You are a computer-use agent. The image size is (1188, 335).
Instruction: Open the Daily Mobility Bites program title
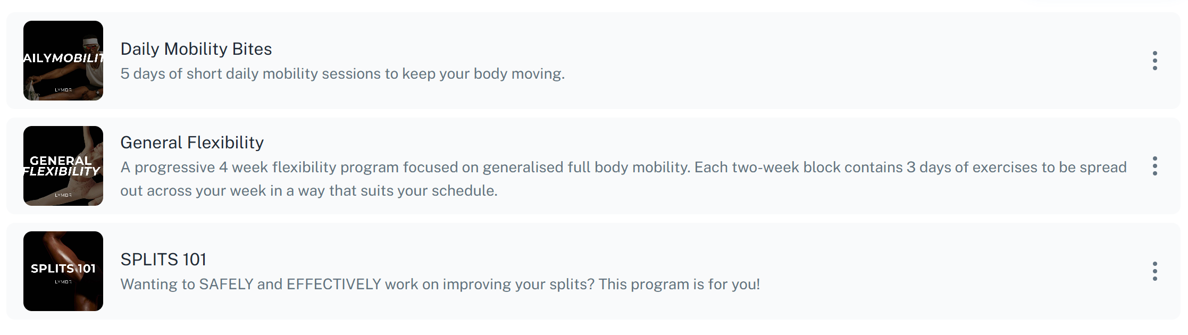pyautogui.click(x=196, y=49)
